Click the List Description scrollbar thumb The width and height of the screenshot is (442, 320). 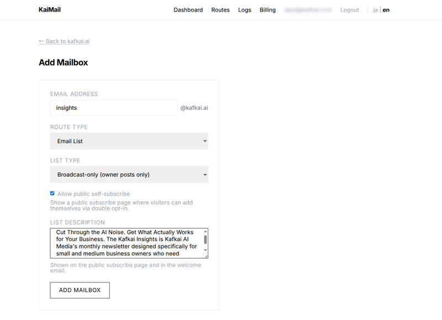(206, 240)
